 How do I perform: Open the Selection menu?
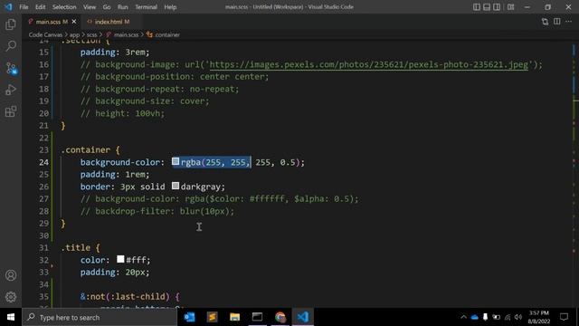click(64, 7)
